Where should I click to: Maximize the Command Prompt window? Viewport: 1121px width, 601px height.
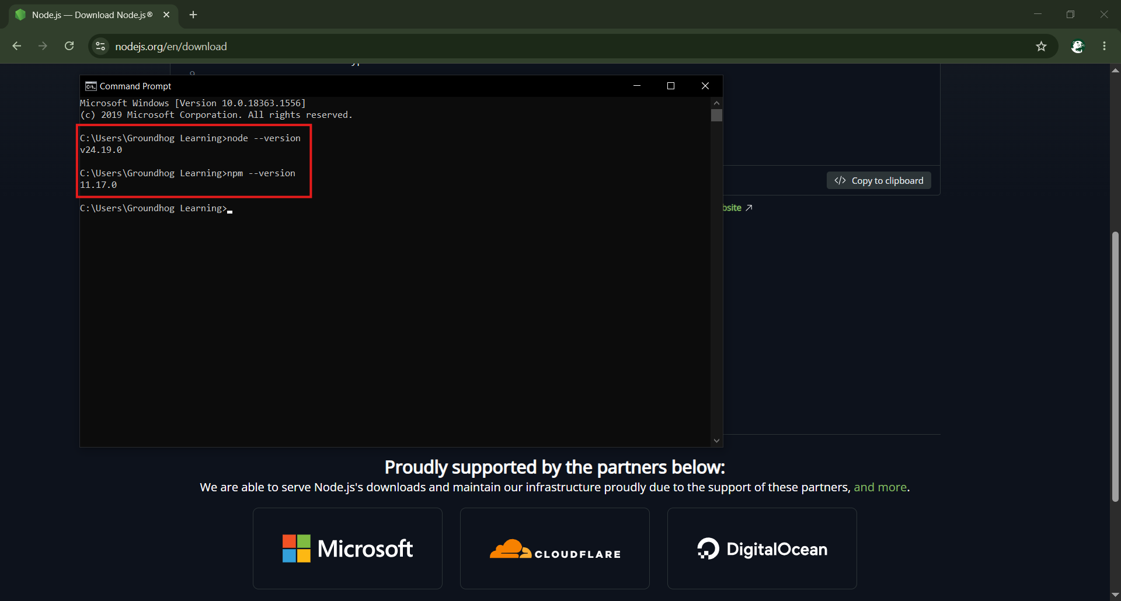pyautogui.click(x=671, y=86)
